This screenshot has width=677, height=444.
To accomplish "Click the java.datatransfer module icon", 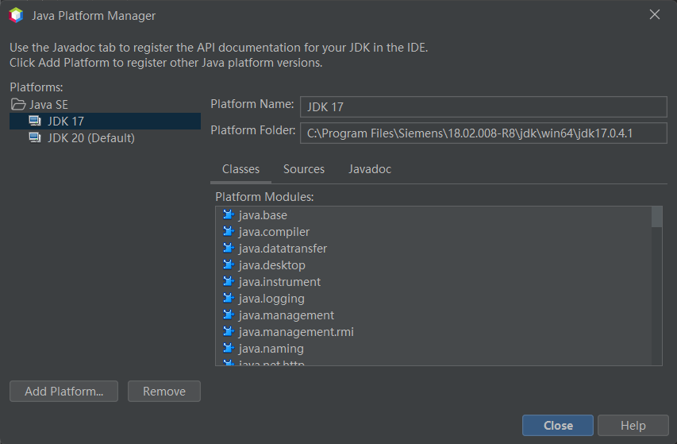I will [x=229, y=249].
